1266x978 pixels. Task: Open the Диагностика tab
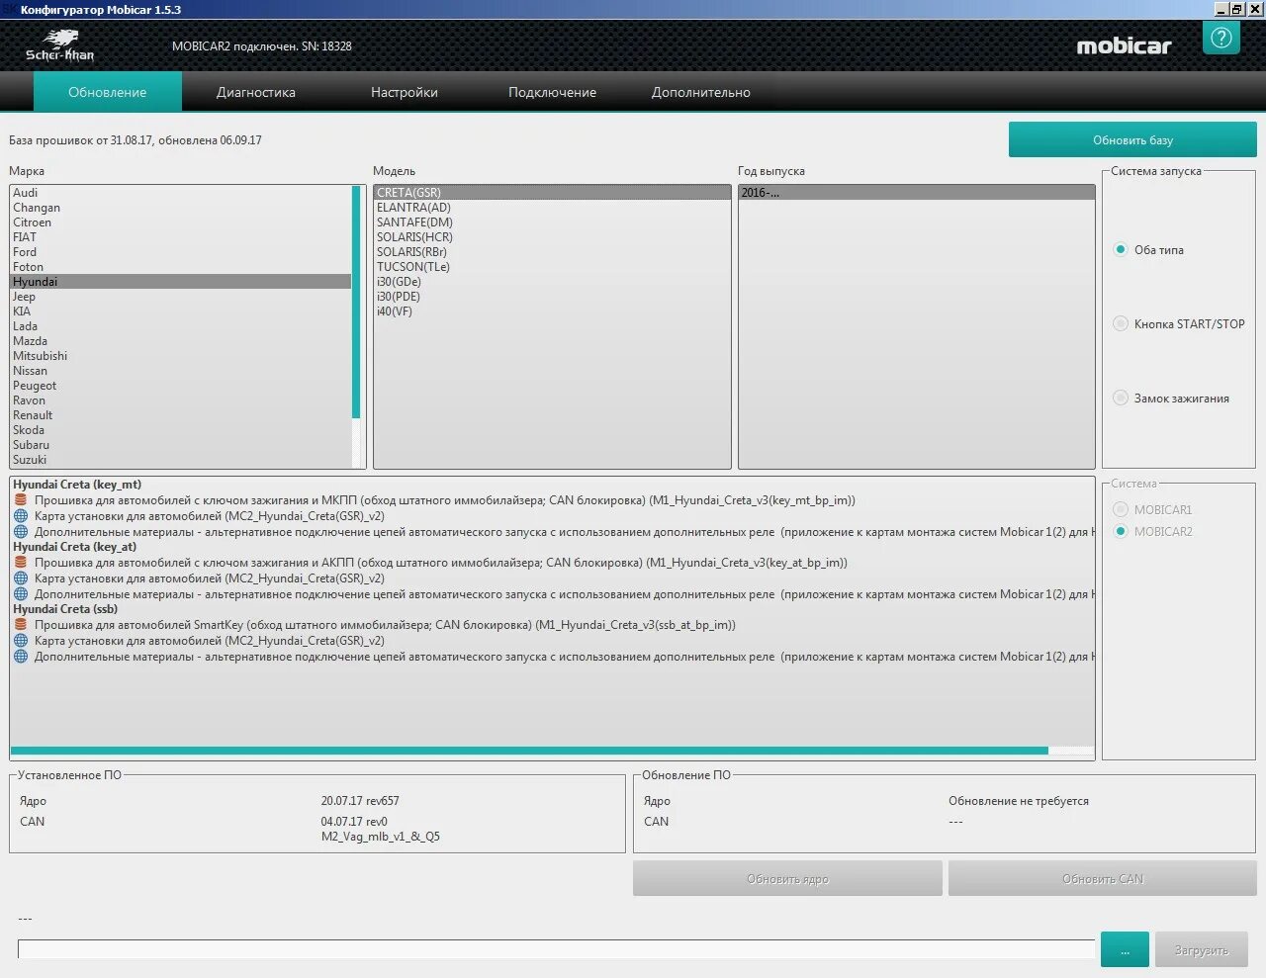(256, 92)
